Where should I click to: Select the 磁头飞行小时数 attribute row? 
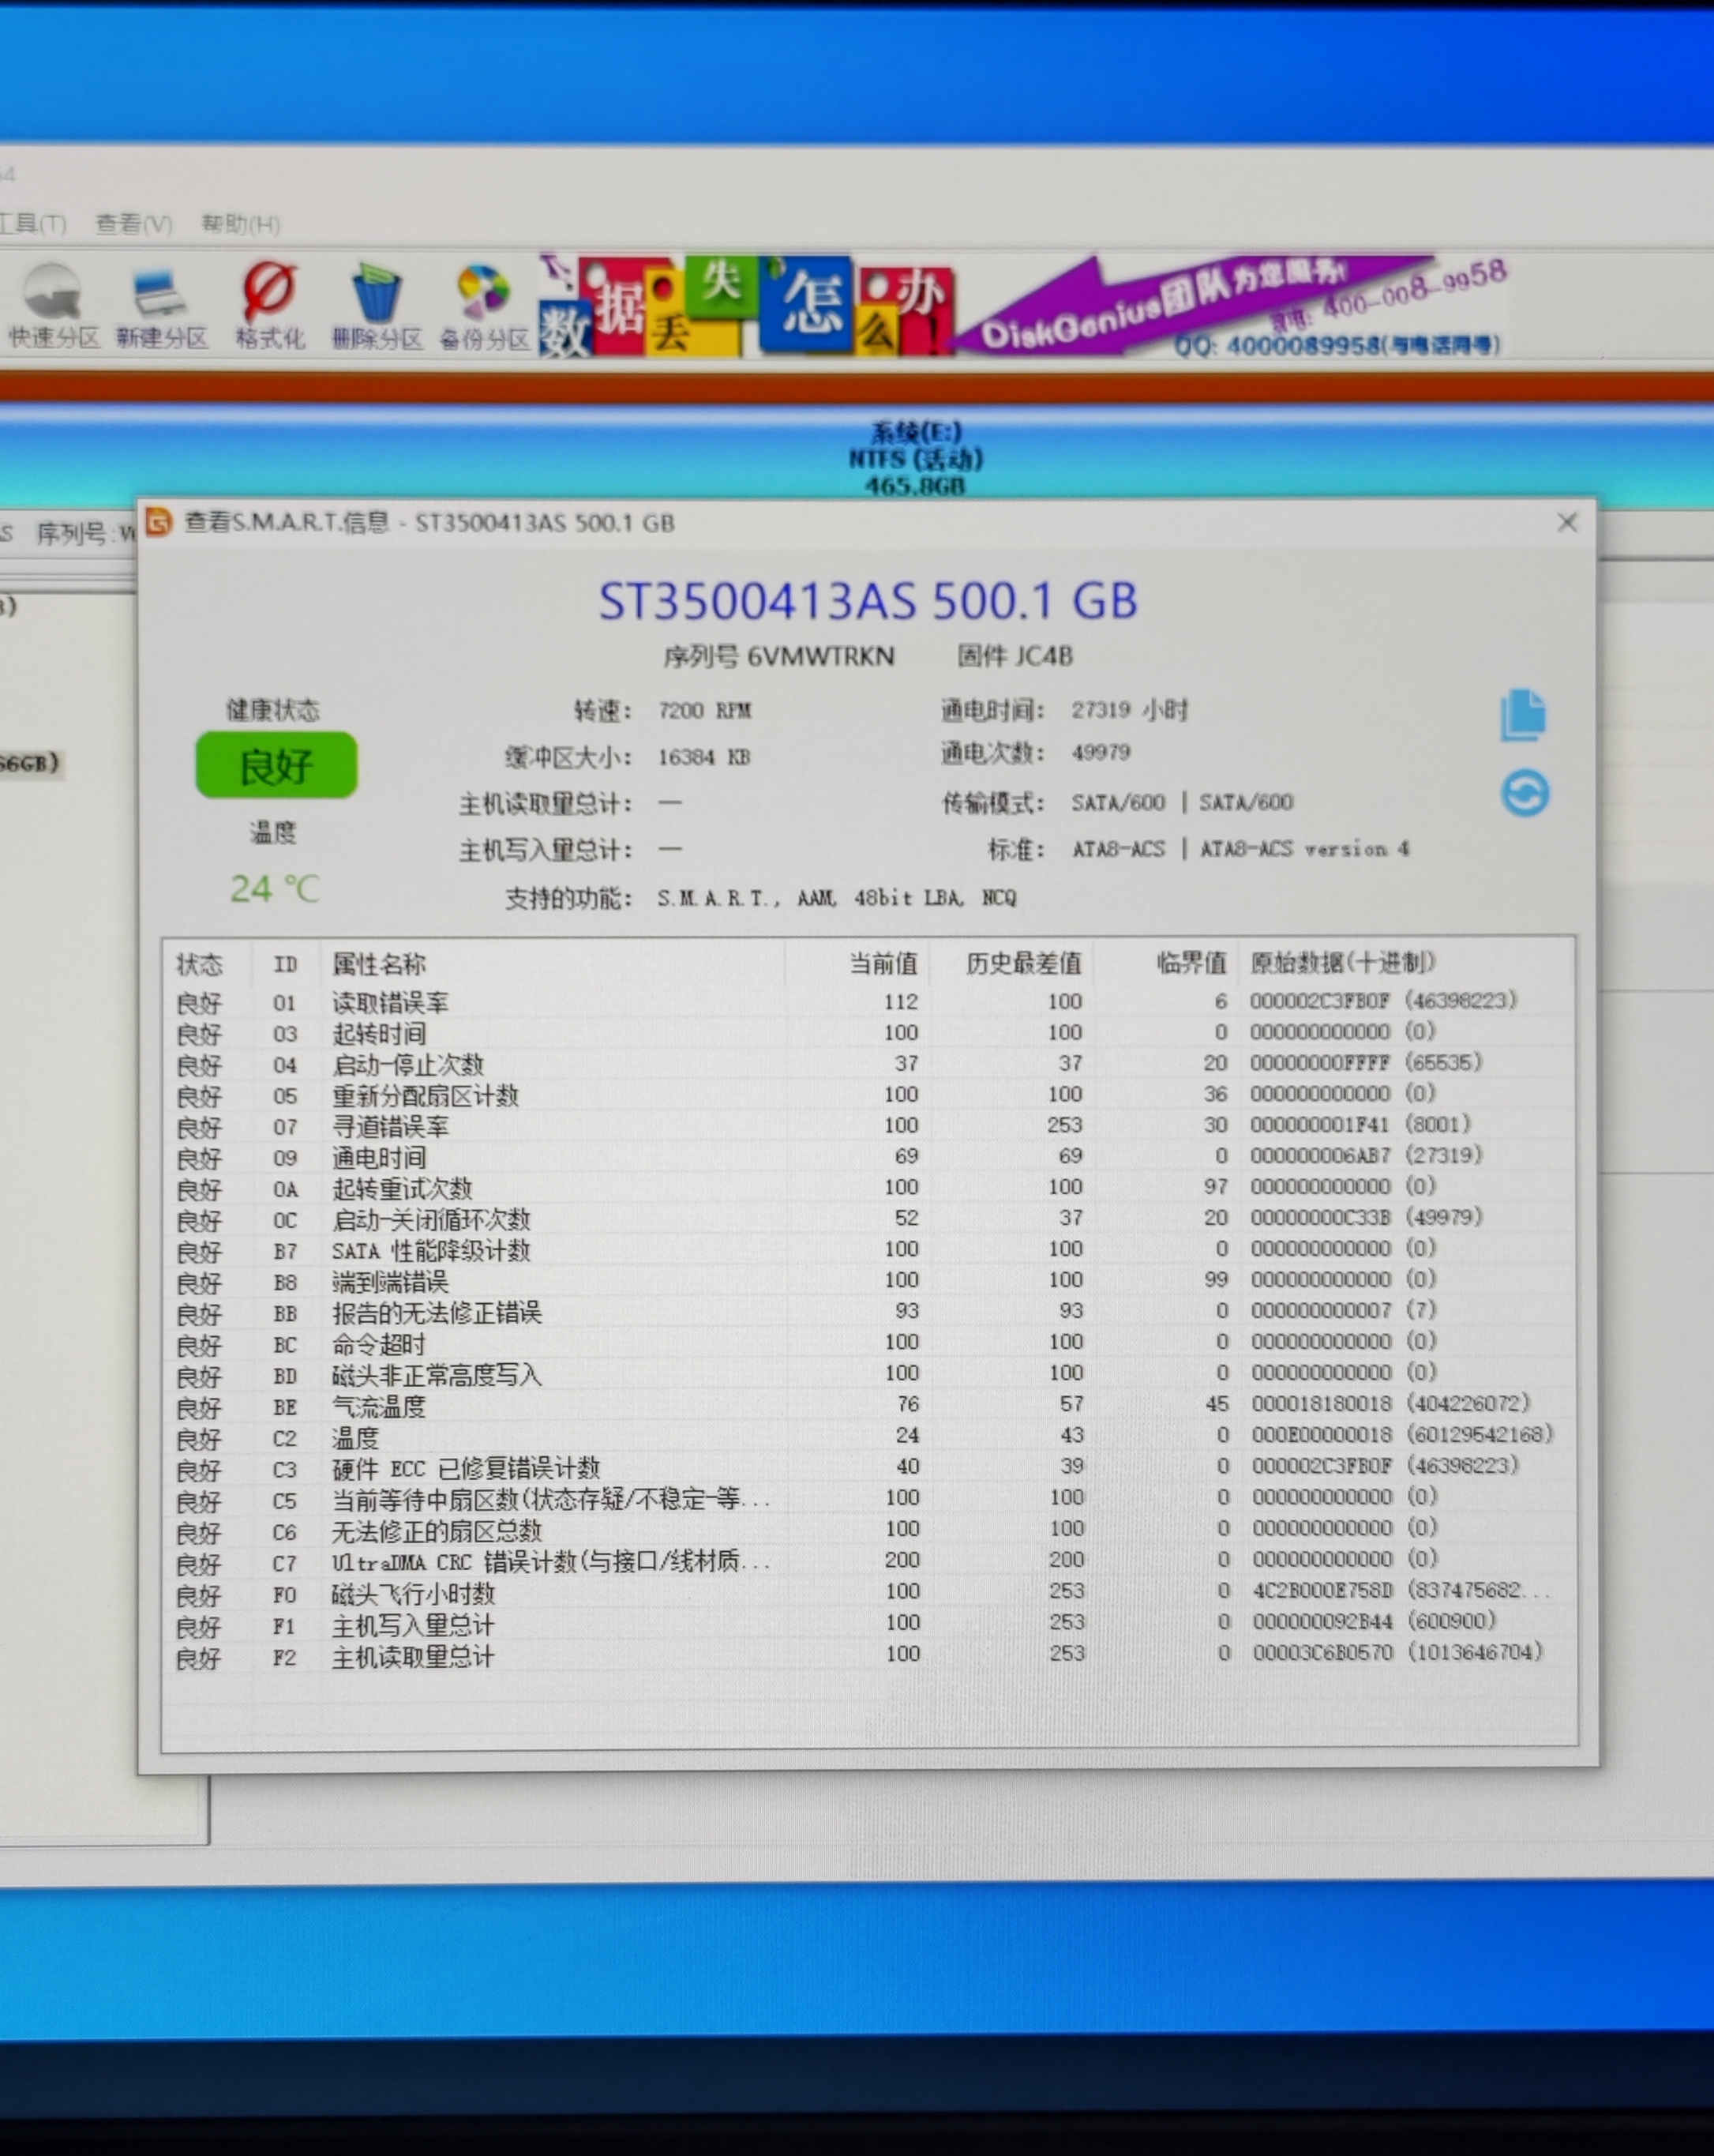click(868, 1592)
